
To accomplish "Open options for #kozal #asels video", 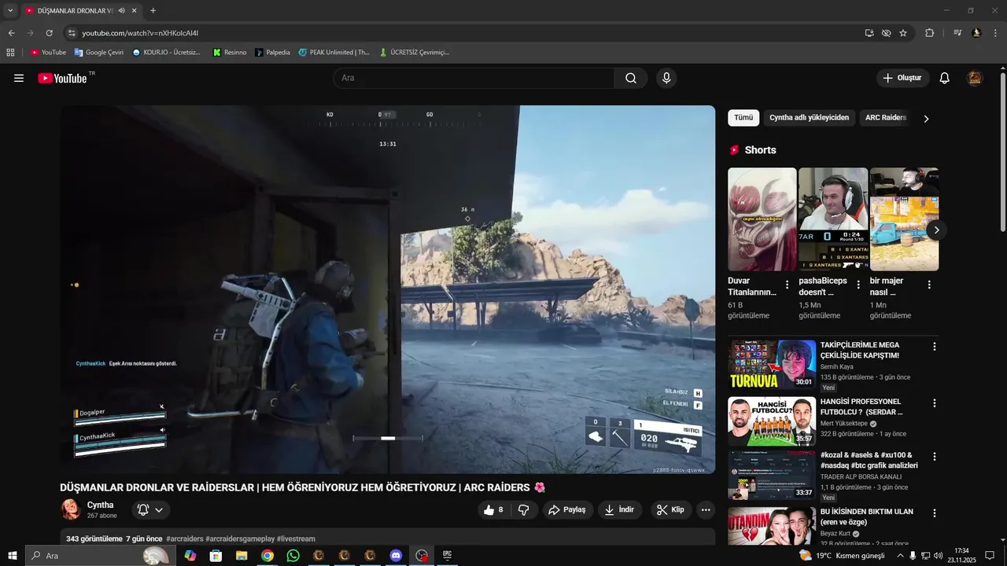I will 935,457.
